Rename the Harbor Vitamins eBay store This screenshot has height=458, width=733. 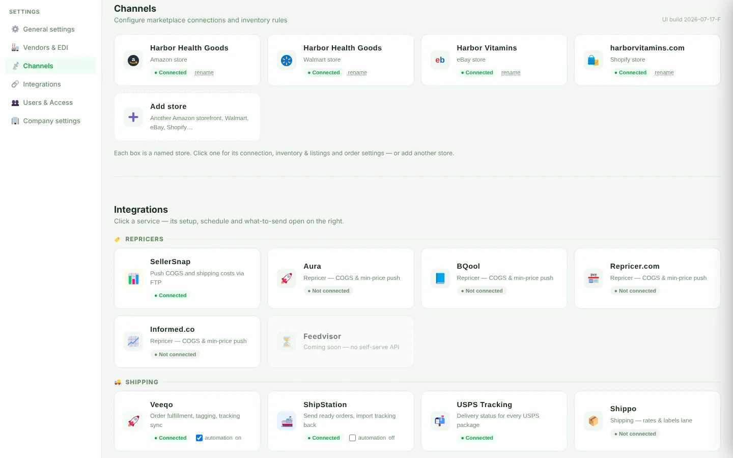coord(511,73)
